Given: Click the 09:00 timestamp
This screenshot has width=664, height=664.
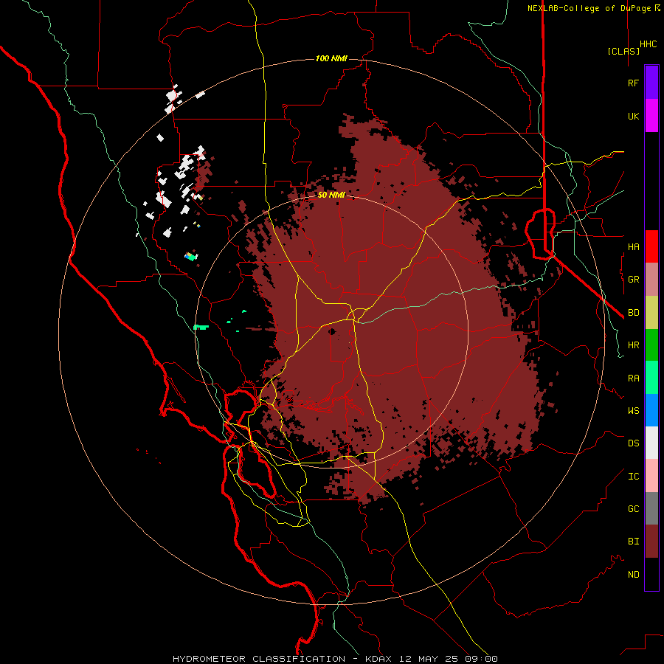Looking at the screenshot, I should click(480, 659).
